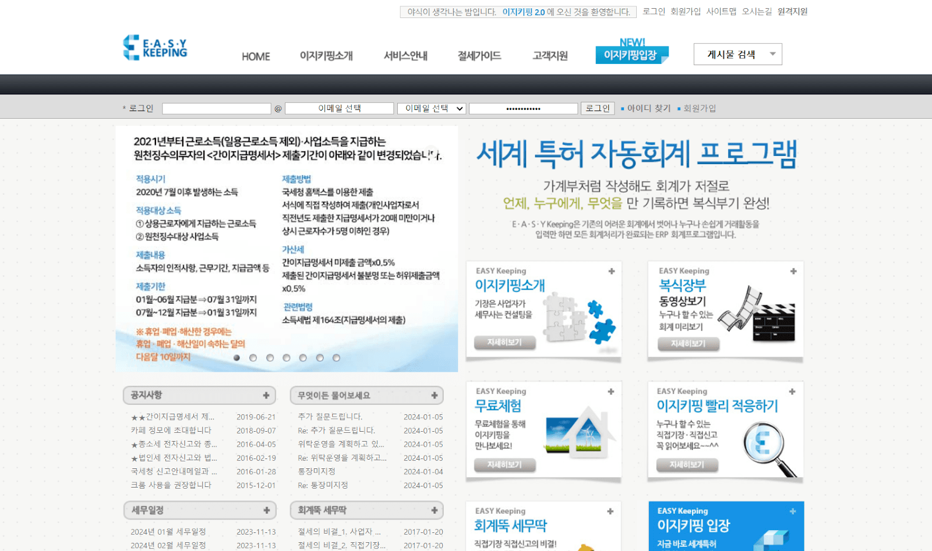Open plus icon on 이지키핑소개 card
This screenshot has height=551, width=932.
(x=612, y=271)
